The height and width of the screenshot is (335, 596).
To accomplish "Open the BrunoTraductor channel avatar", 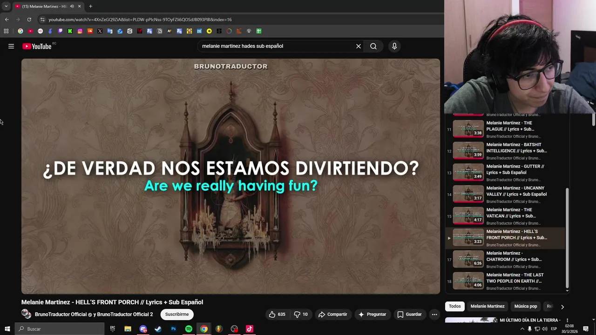I will [26, 314].
